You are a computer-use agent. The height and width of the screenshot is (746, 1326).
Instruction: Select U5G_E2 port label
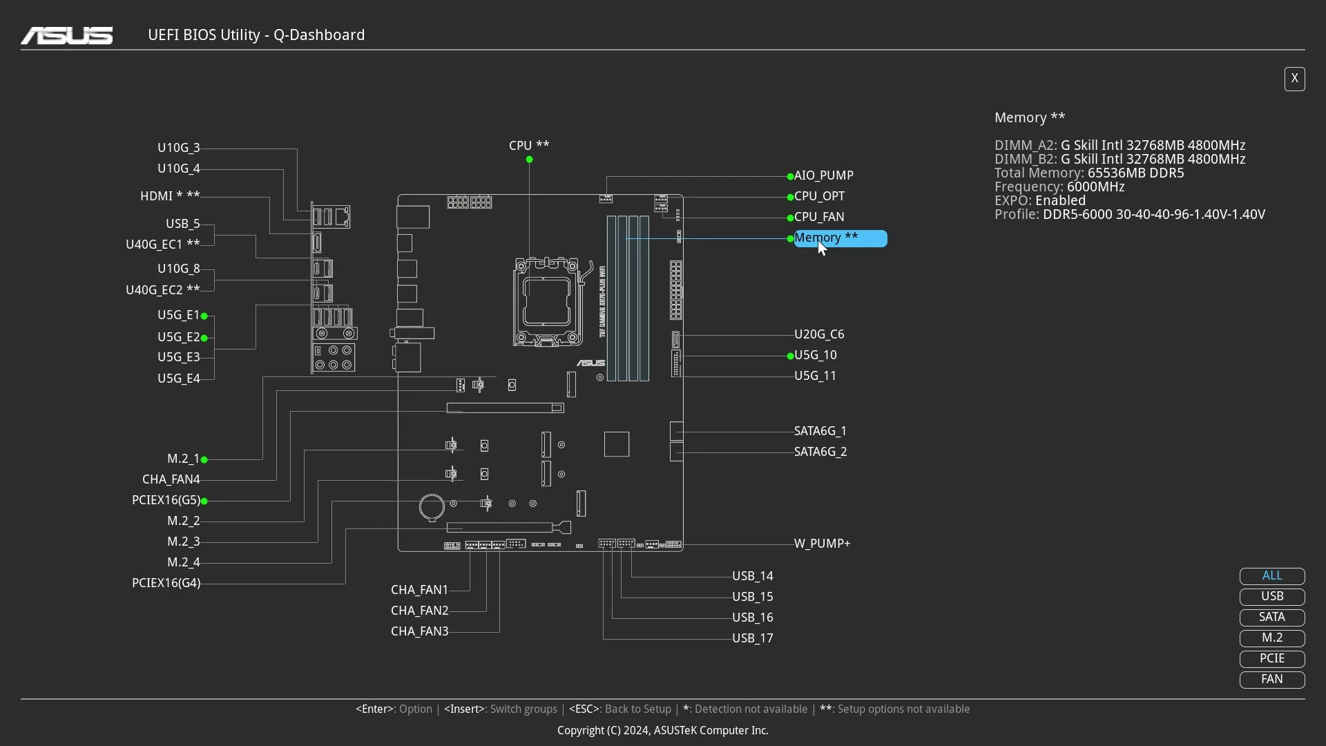pos(178,337)
